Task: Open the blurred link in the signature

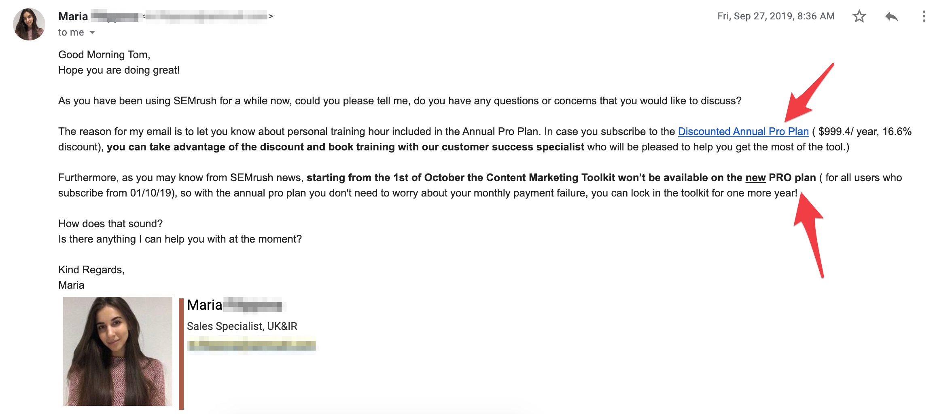Action: [x=251, y=346]
